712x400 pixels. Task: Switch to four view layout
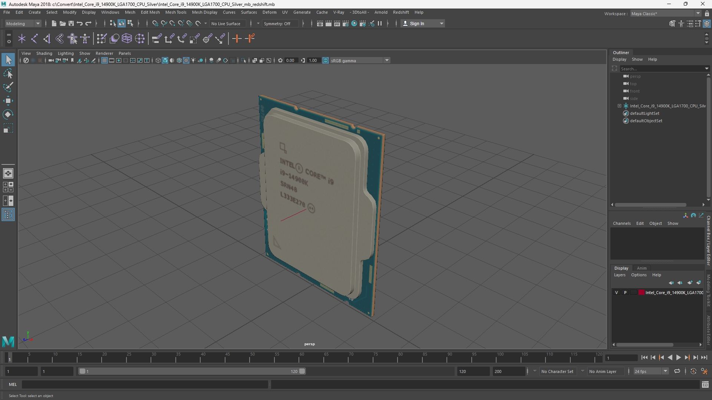8,187
